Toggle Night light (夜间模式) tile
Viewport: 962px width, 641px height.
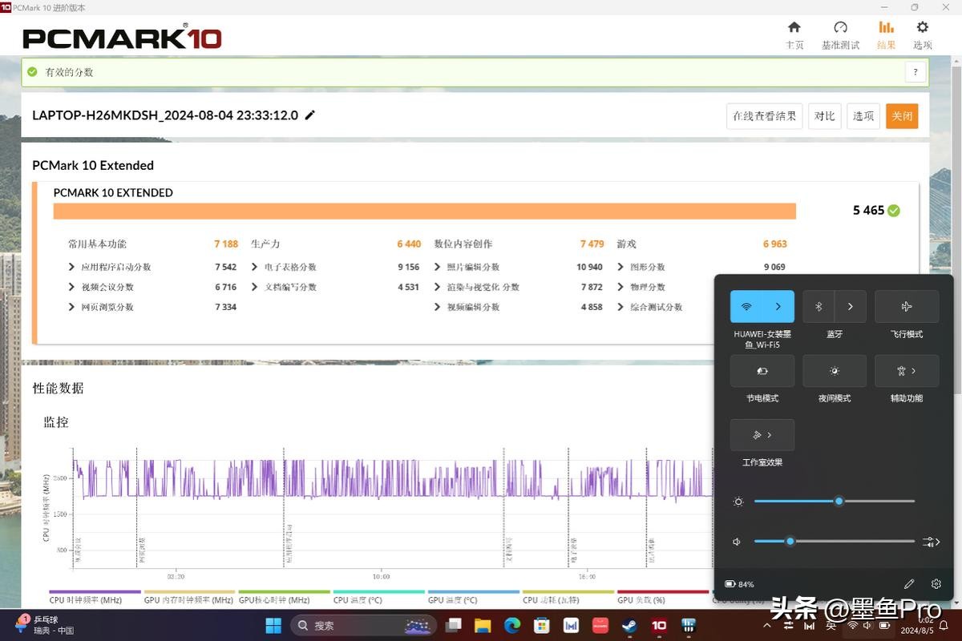(x=834, y=371)
